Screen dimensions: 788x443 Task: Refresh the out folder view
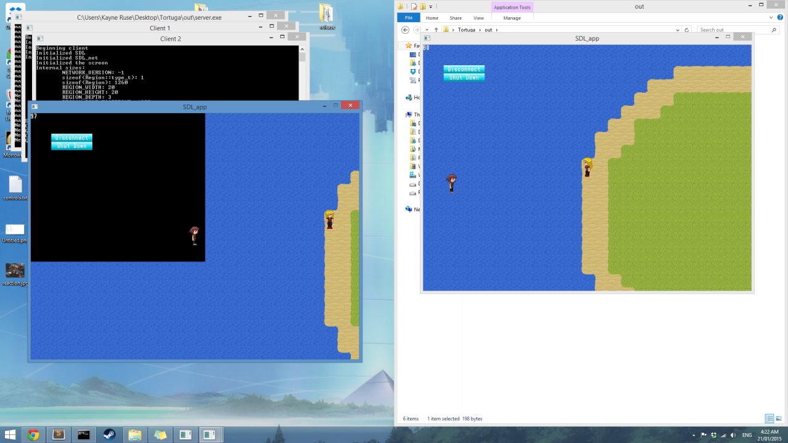click(x=687, y=30)
